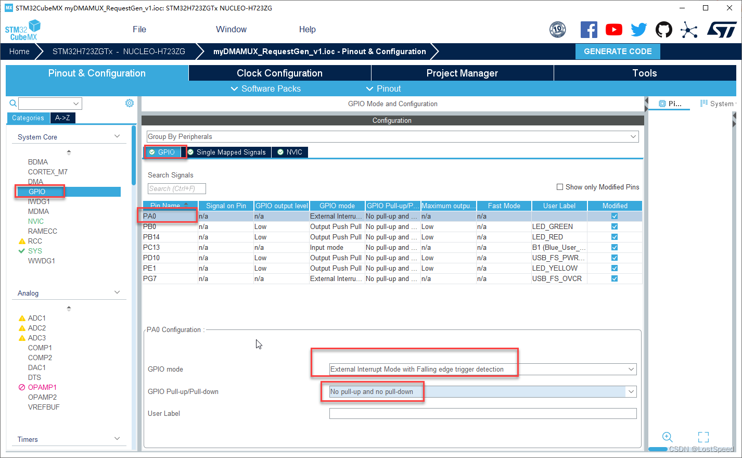Toggle Modified checkbox in PB14 row

coord(615,237)
